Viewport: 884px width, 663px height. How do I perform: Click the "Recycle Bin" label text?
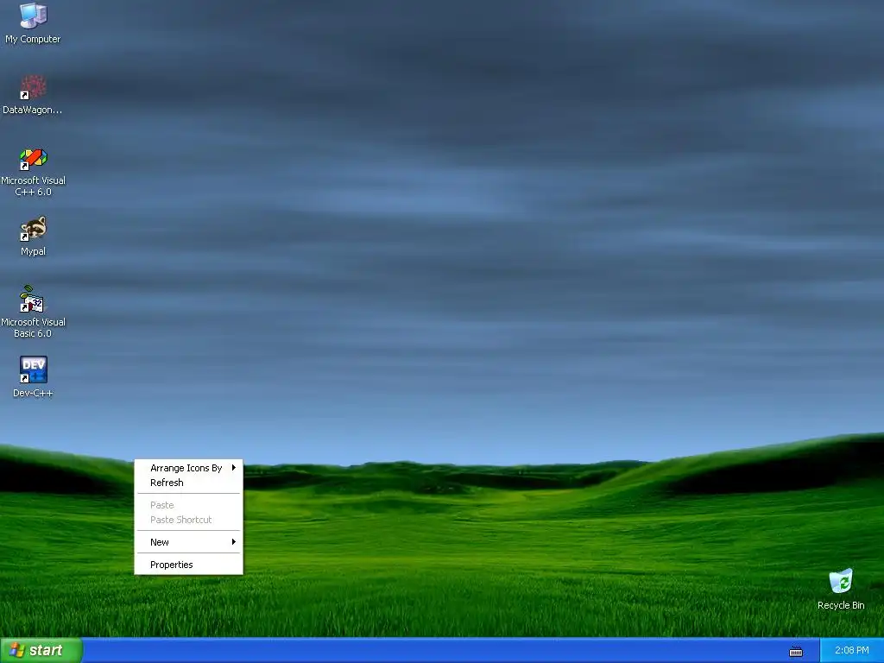tap(841, 605)
